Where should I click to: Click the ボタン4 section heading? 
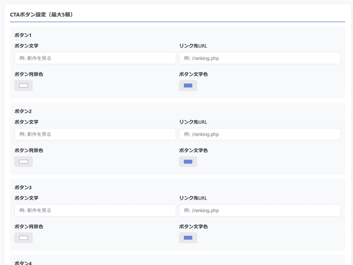pyautogui.click(x=23, y=263)
